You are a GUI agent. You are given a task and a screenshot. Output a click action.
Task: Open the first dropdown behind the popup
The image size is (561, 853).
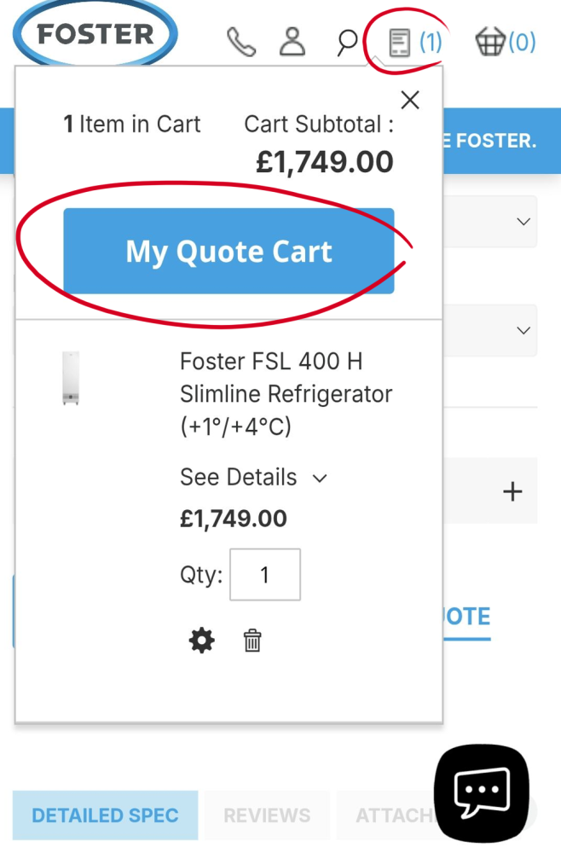pyautogui.click(x=523, y=222)
